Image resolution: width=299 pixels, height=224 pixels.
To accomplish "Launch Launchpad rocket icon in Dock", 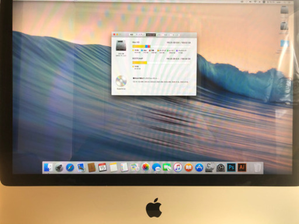I will click(x=59, y=167).
